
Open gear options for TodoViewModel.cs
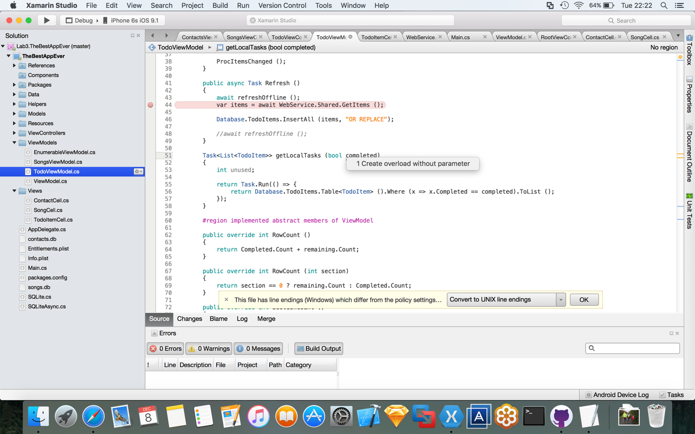[x=138, y=172]
